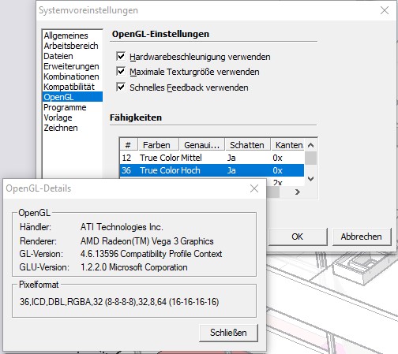Click the capabilities list scroll-down arrow

(x=310, y=179)
